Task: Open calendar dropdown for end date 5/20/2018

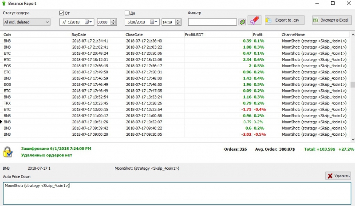Action: (154, 22)
